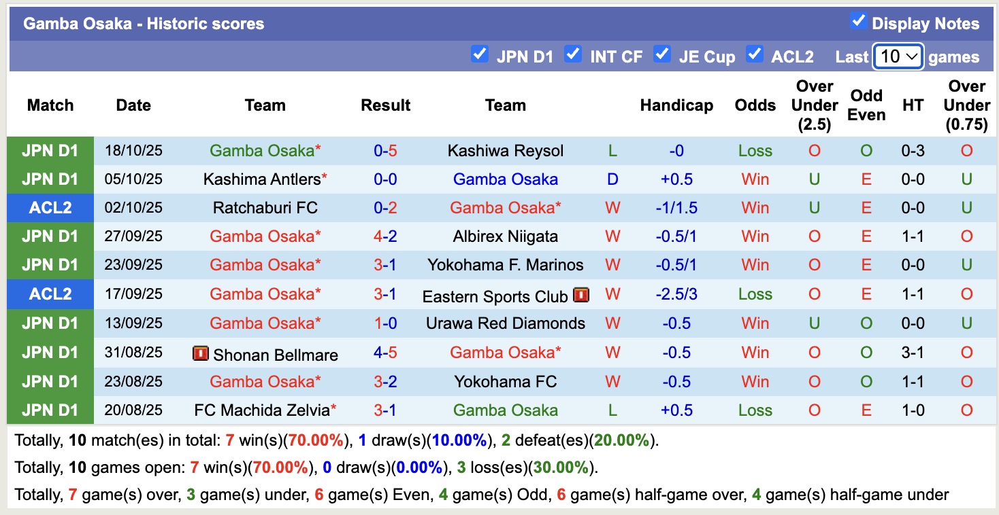Disable the ACL2 filter checkbox
The width and height of the screenshot is (999, 515).
(x=755, y=54)
